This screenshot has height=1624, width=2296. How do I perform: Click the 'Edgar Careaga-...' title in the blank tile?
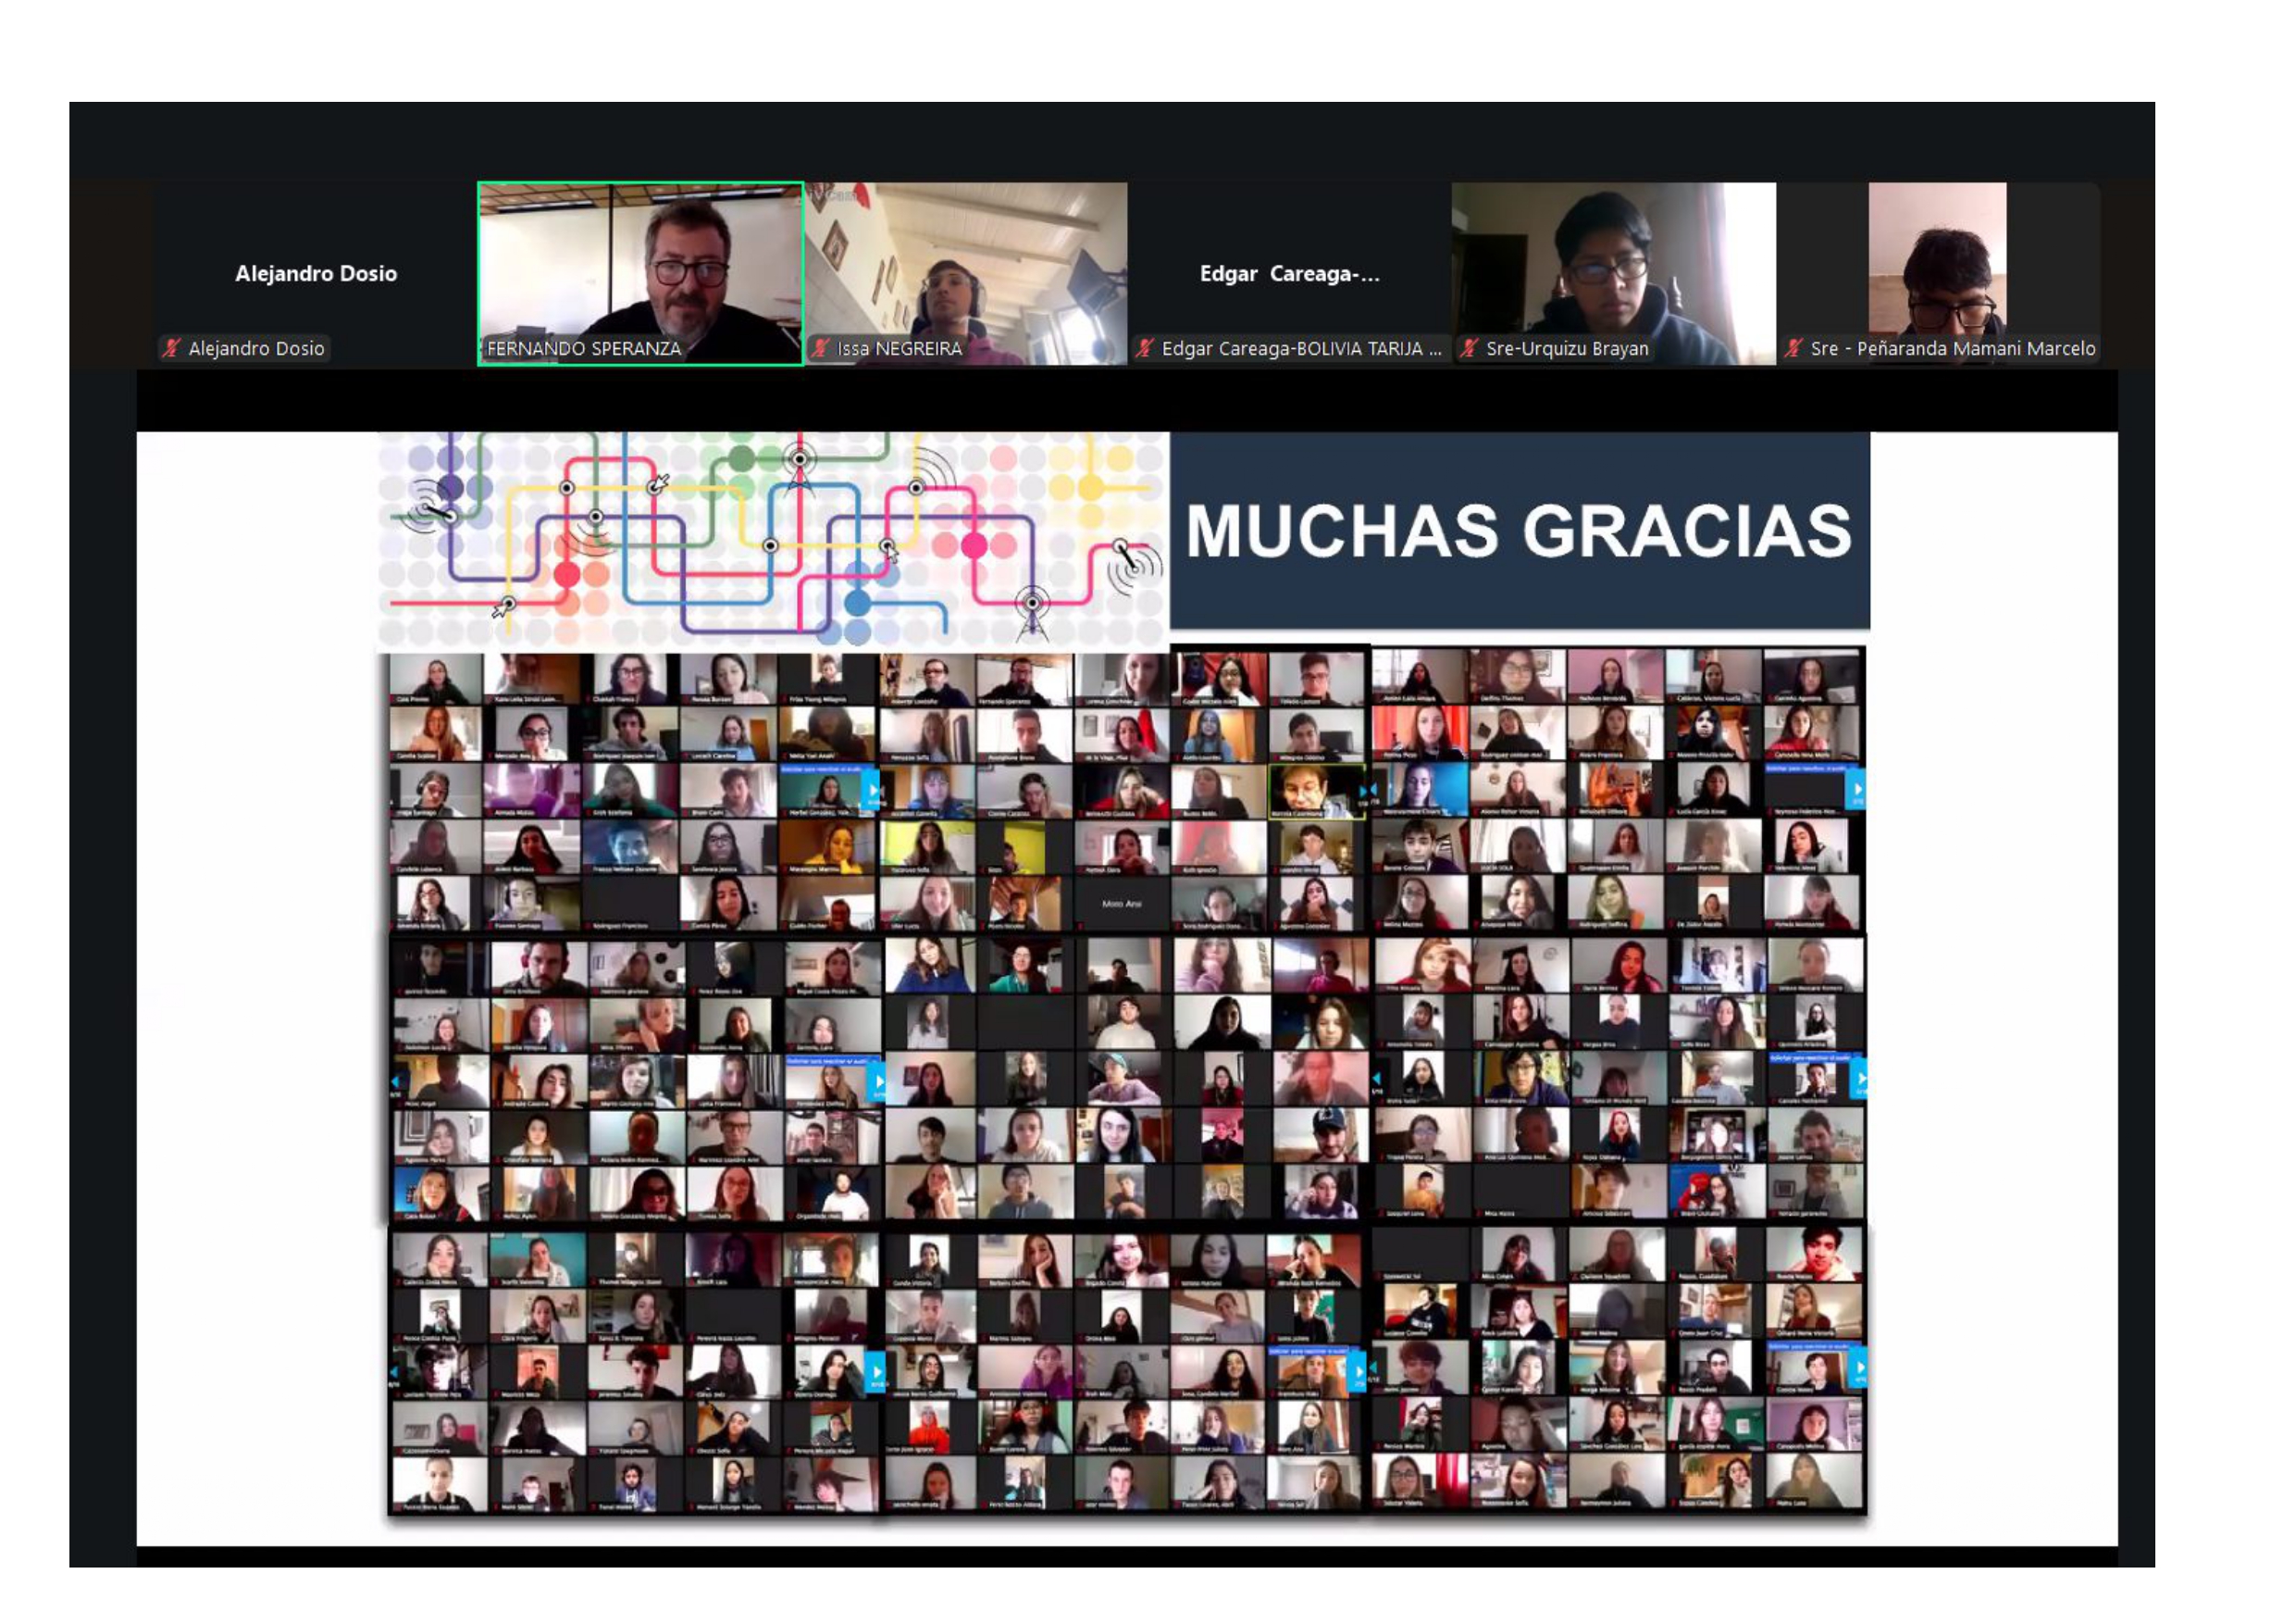pos(1289,273)
